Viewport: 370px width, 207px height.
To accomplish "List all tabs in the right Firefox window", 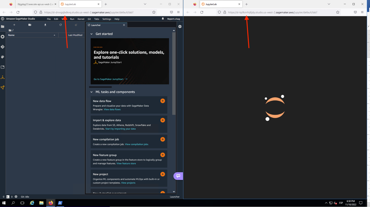I will [x=329, y=4].
